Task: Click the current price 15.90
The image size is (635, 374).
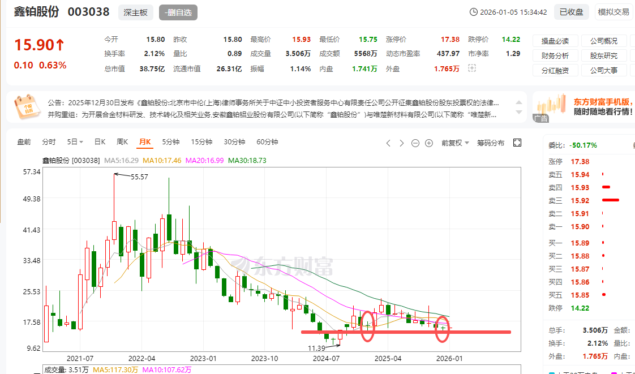Action: click(39, 45)
